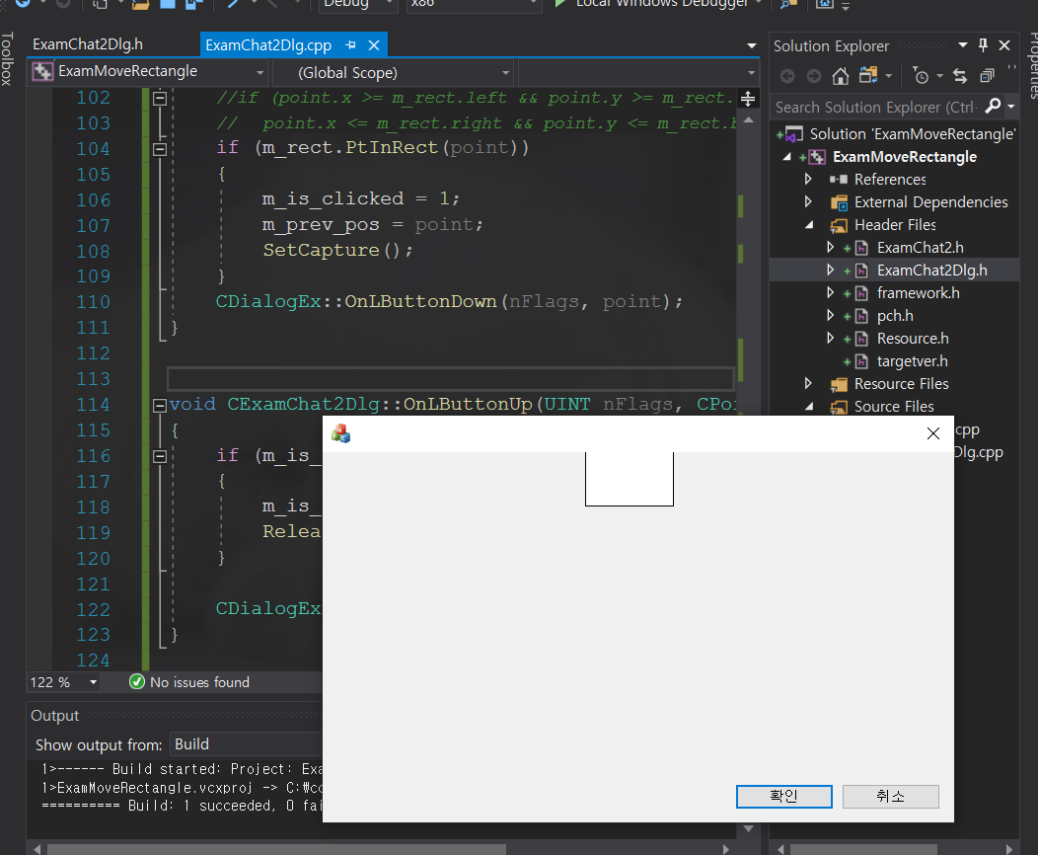Select pch.h in Solution Explorer
Image resolution: width=1038 pixels, height=855 pixels.
point(896,315)
